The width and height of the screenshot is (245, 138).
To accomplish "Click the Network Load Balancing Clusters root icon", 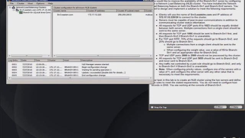I will 14,7.
